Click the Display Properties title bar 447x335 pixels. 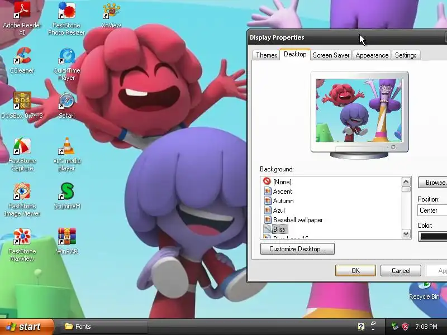(346, 37)
